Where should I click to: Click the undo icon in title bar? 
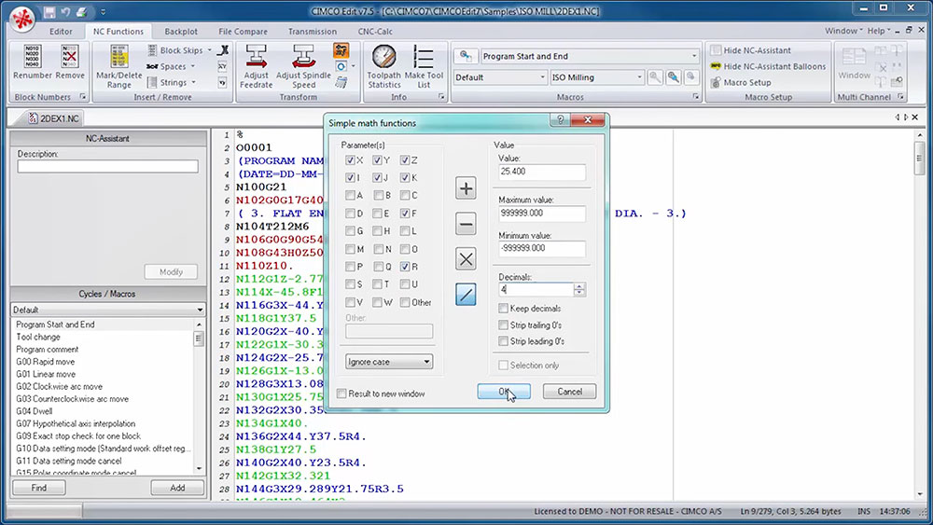[65, 12]
